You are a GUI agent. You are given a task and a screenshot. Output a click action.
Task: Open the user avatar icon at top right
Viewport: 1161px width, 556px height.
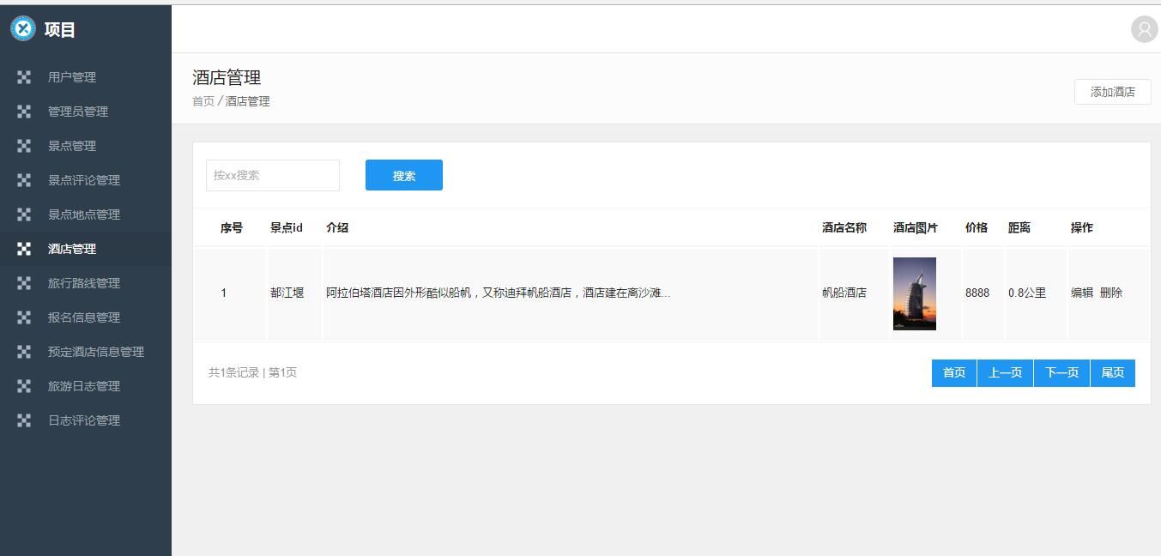1144,29
